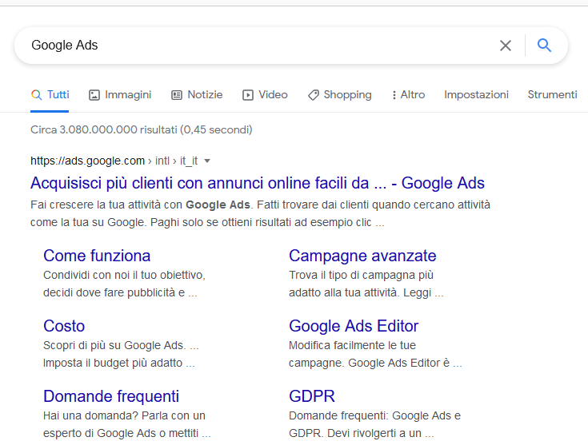Click text 'Trova il tipo di campagna più'

tap(361, 275)
